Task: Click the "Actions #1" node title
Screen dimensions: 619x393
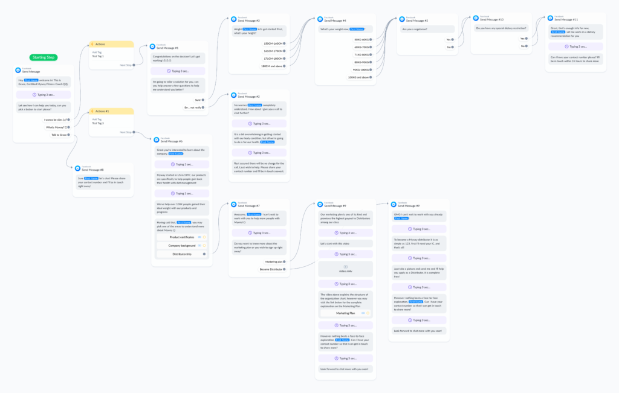Action: pos(102,111)
